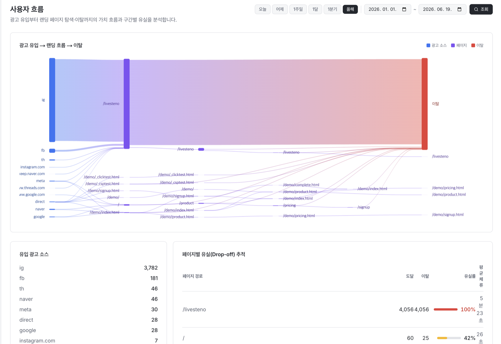This screenshot has width=501, height=344.
Task: Click the start date field 2026. 01. 01.
Action: pos(387,9)
